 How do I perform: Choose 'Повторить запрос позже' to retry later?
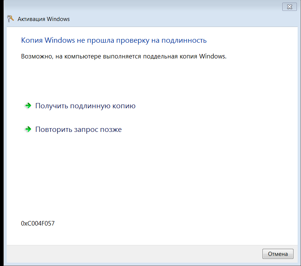(x=79, y=129)
